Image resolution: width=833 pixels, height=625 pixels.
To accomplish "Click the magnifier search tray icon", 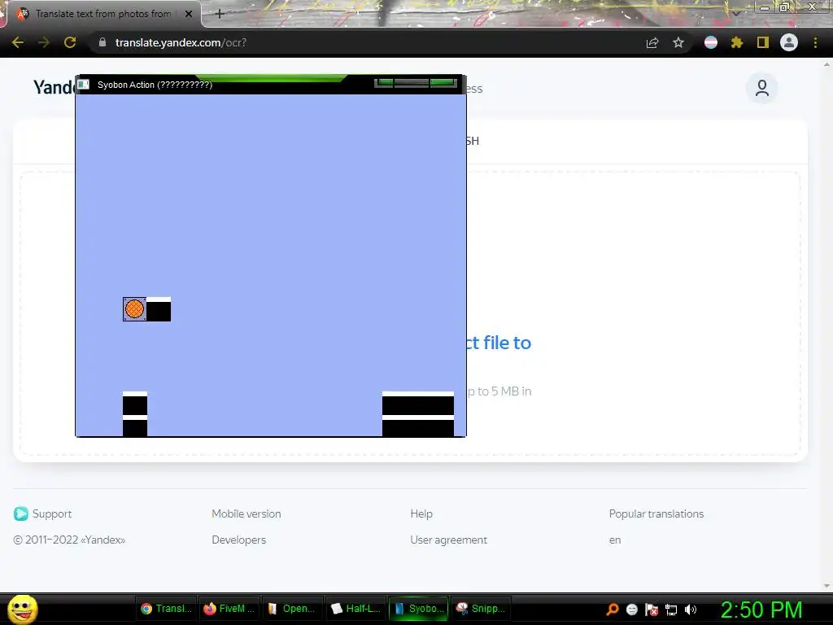I will point(612,610).
